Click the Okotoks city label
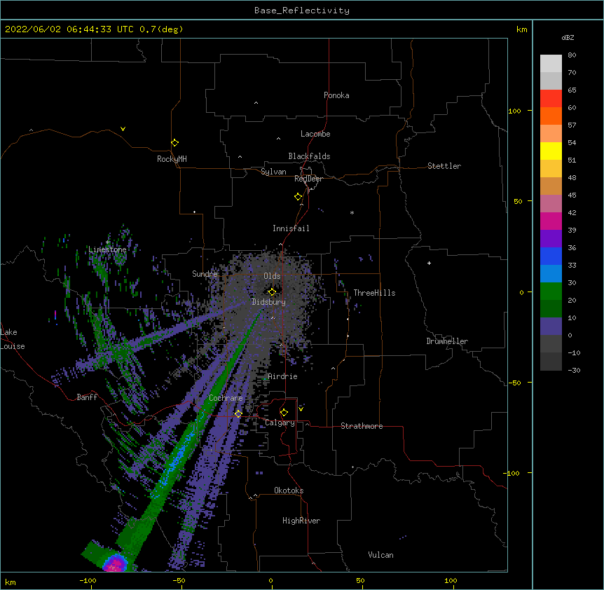604x590 pixels. [x=289, y=490]
